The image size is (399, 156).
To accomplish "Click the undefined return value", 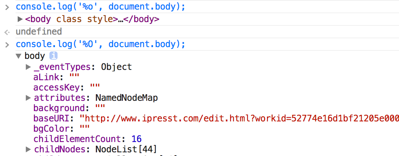I will pyautogui.click(x=39, y=32).
